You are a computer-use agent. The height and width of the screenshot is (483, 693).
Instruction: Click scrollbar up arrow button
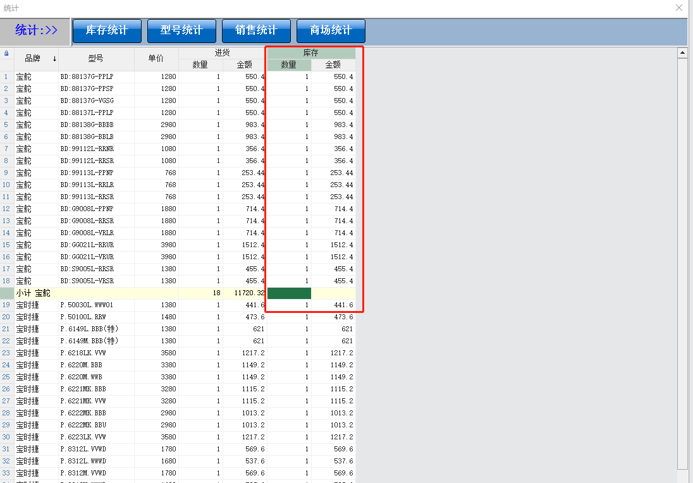(682, 53)
